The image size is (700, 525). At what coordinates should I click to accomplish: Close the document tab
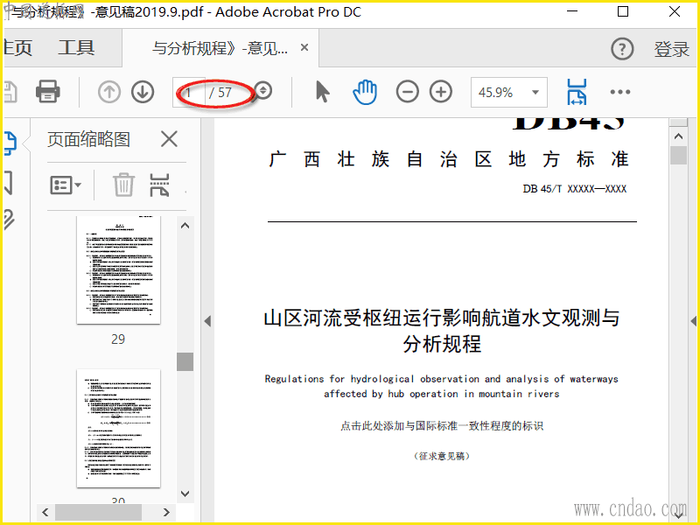tap(304, 47)
